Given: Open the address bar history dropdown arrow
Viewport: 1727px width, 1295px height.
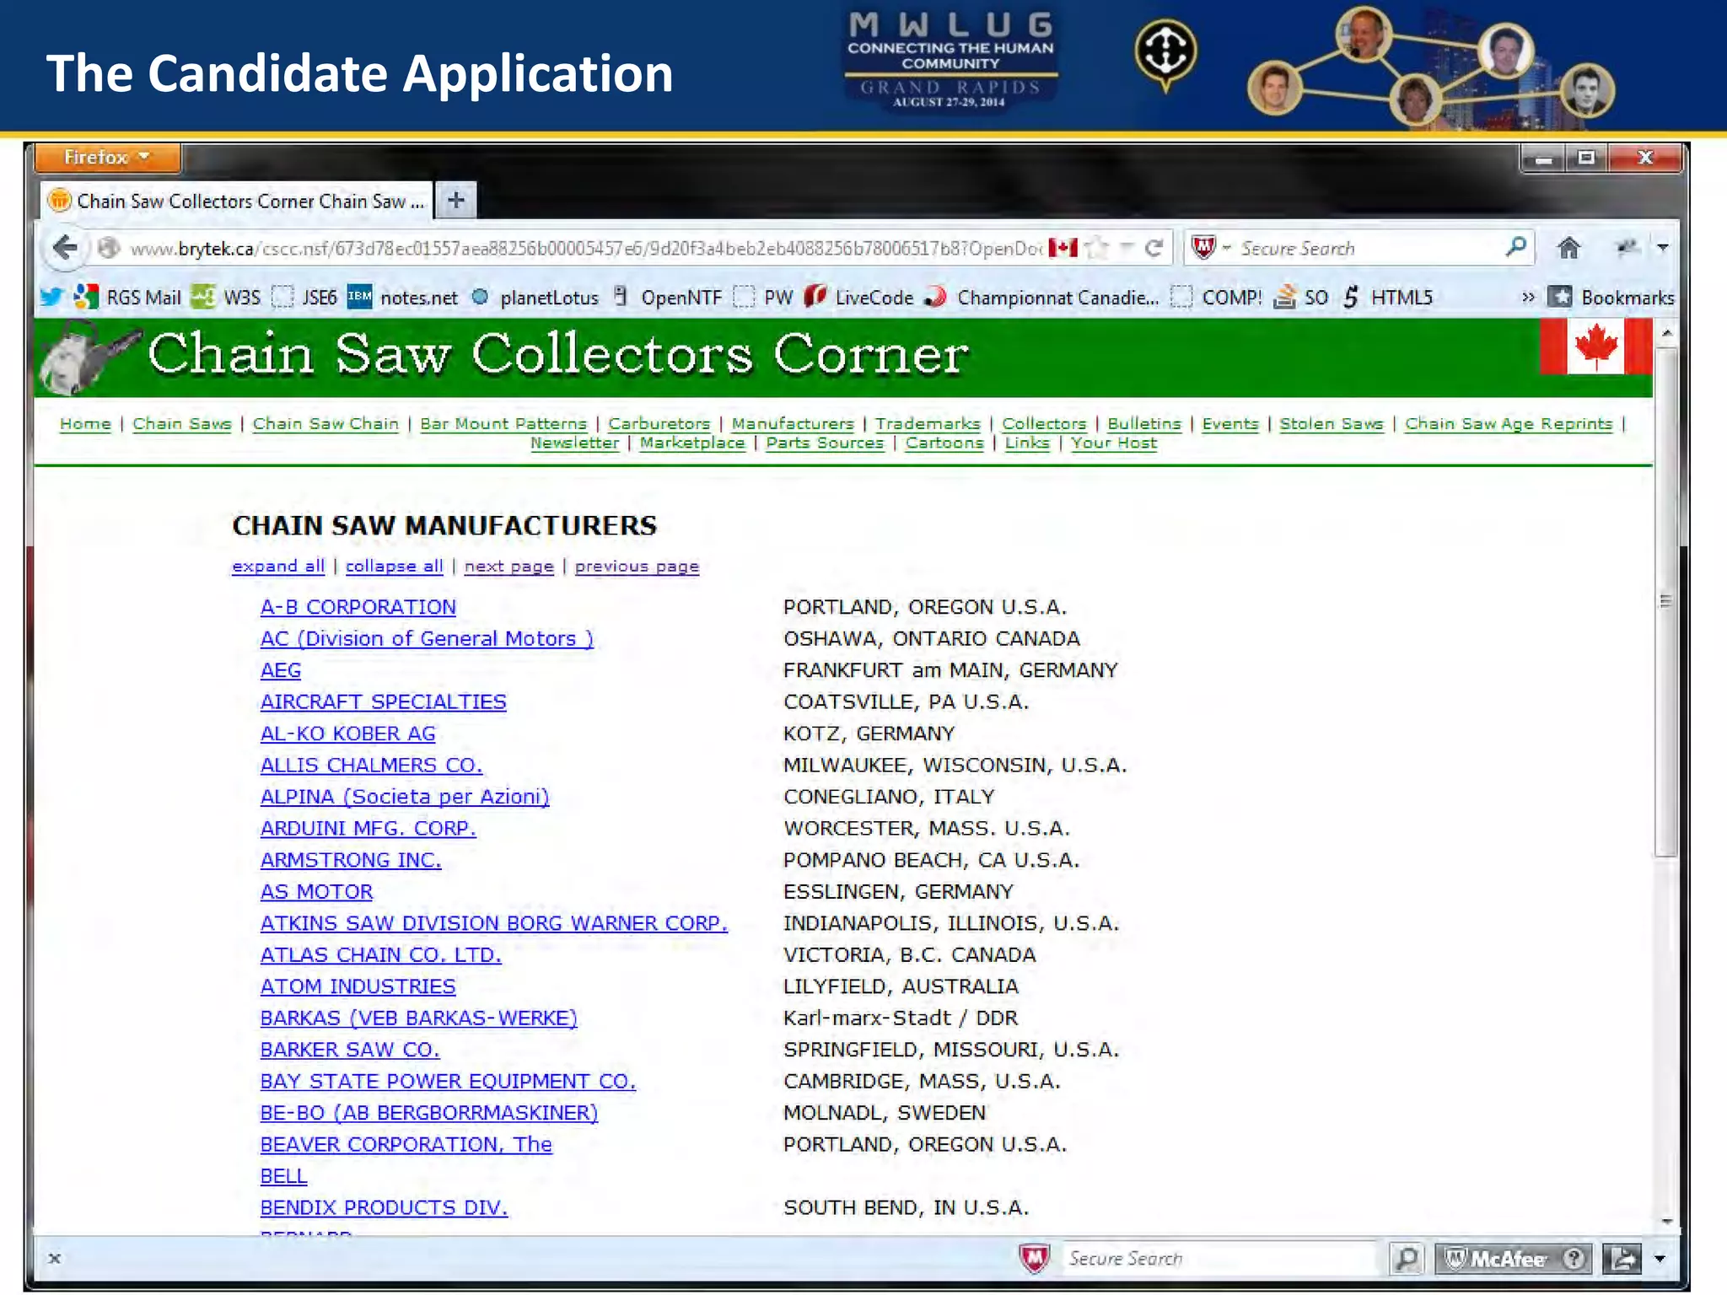Looking at the screenshot, I should (x=1127, y=248).
